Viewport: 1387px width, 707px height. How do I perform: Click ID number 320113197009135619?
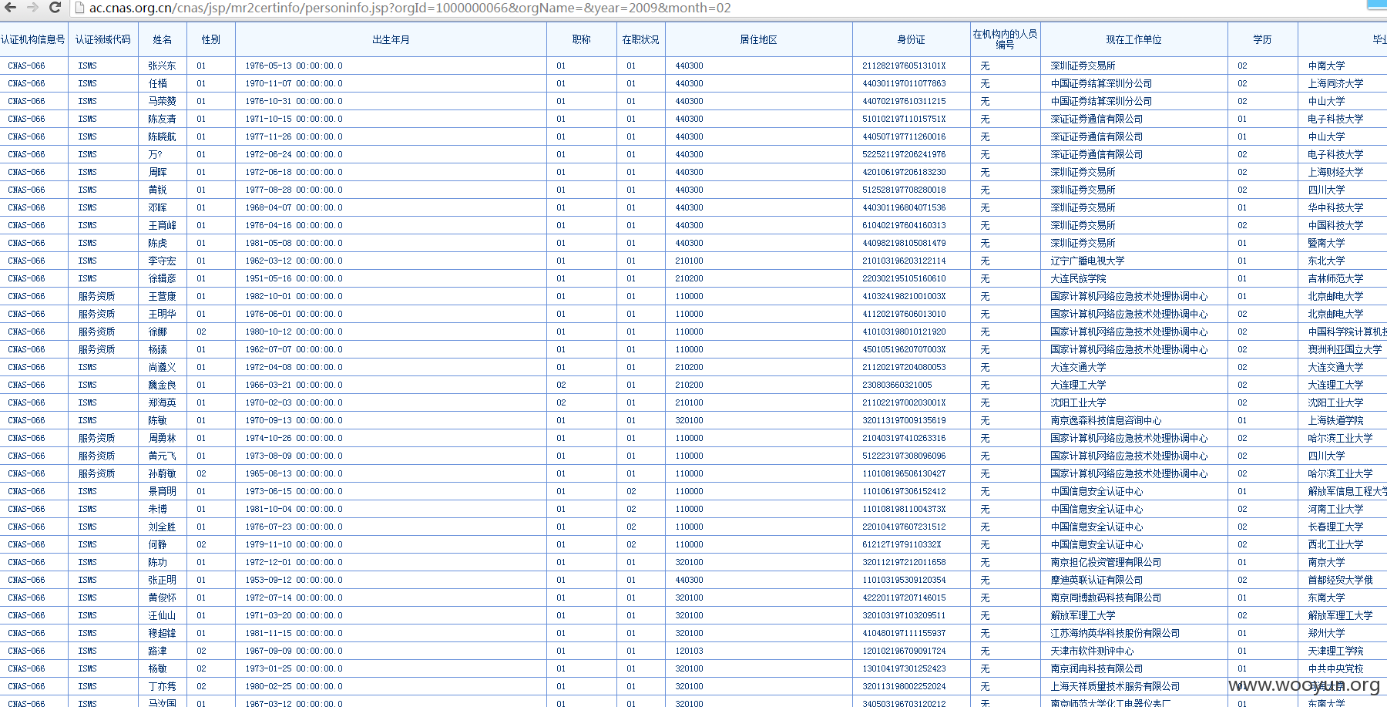tap(904, 420)
